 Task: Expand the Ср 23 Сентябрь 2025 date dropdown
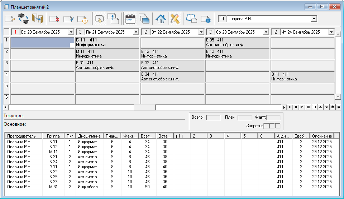[265, 32]
